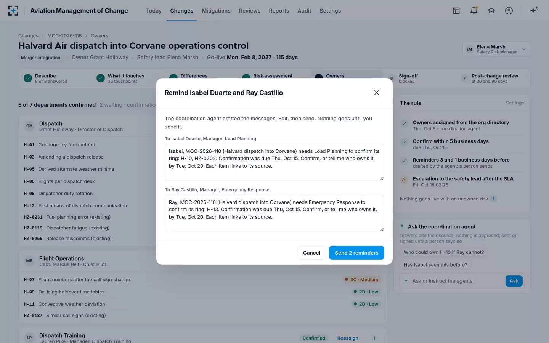This screenshot has width=549, height=343.
Task: Click the Reassign link for Dispatch Training
Action: pos(348,338)
